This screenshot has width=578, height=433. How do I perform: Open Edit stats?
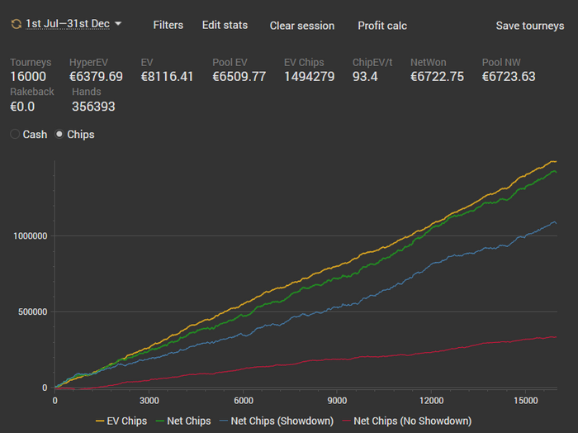coord(225,25)
